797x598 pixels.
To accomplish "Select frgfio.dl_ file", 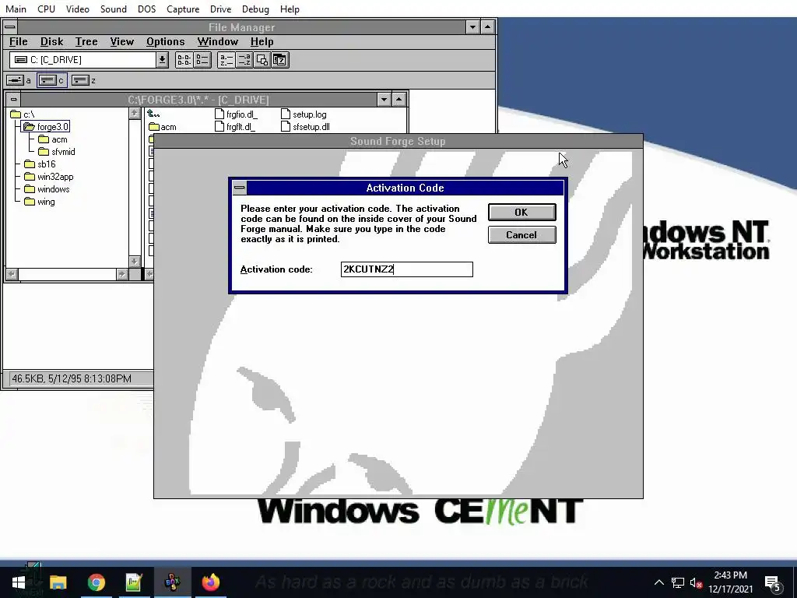I will [236, 114].
